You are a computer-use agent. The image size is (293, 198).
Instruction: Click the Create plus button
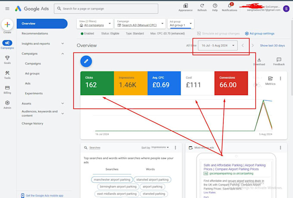pyautogui.click(x=7, y=25)
